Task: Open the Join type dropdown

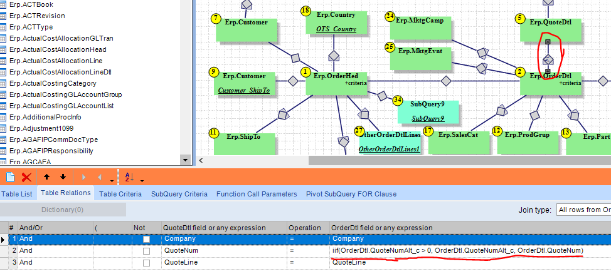Action: [x=584, y=210]
